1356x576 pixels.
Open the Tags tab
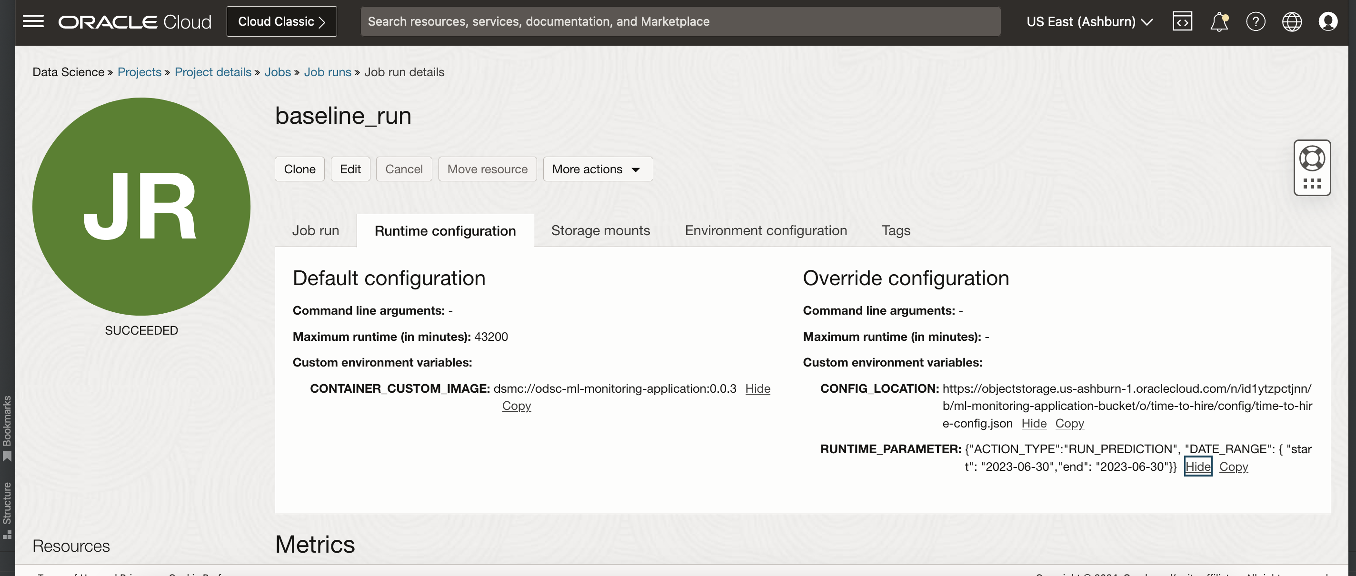click(x=896, y=230)
